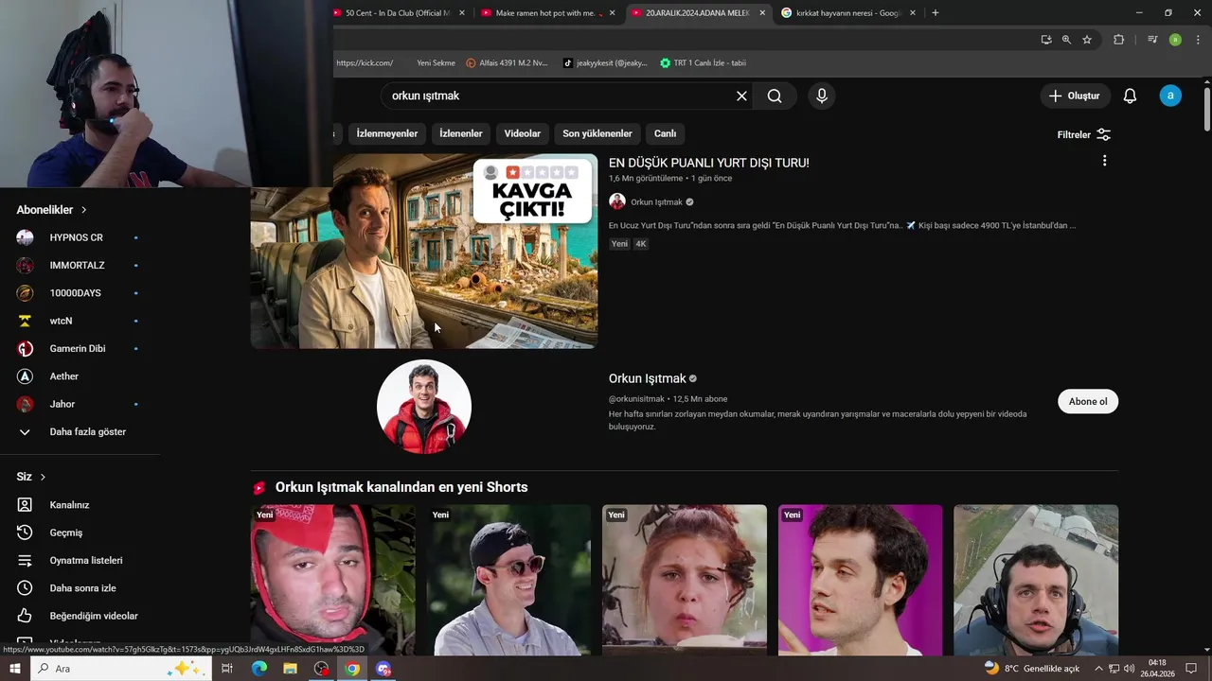Close the 20.ARALIK.2024.ADANA MELEK tab
Screen dimensions: 1212x681
point(762,13)
